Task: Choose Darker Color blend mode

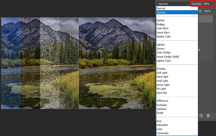Action: pos(164,37)
